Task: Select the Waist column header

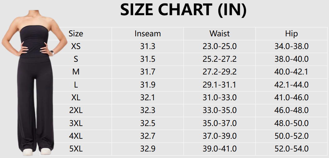Action: click(x=220, y=34)
